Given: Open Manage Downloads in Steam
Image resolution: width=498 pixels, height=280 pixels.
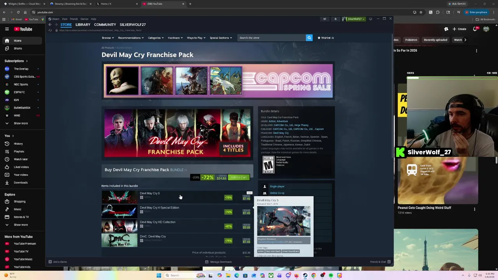Looking at the screenshot, I should point(218,262).
